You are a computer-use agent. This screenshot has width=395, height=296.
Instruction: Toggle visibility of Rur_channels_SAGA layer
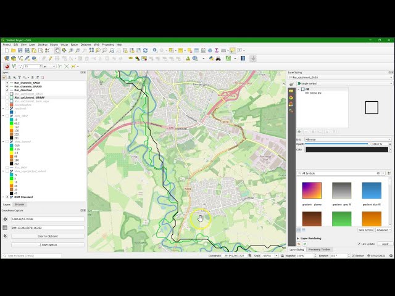pos(7,83)
